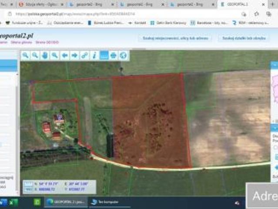278x209 pixels.
Task: Click the print map icon
Action: pos(114,55)
